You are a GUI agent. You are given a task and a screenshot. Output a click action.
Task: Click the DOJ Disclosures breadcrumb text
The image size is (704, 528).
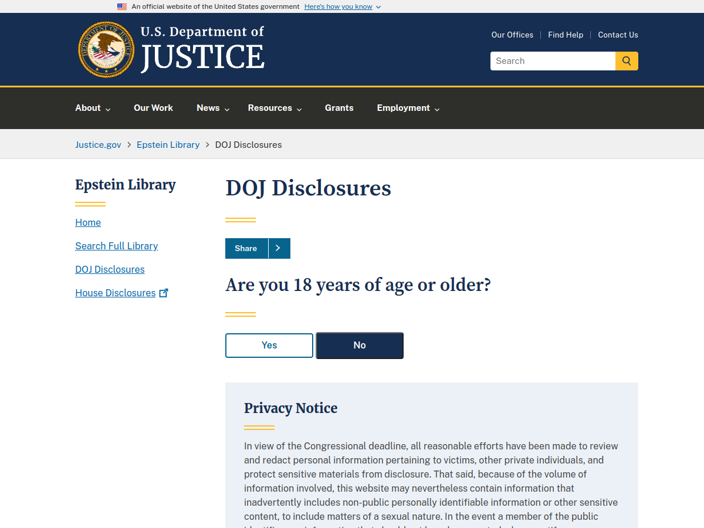click(x=248, y=144)
